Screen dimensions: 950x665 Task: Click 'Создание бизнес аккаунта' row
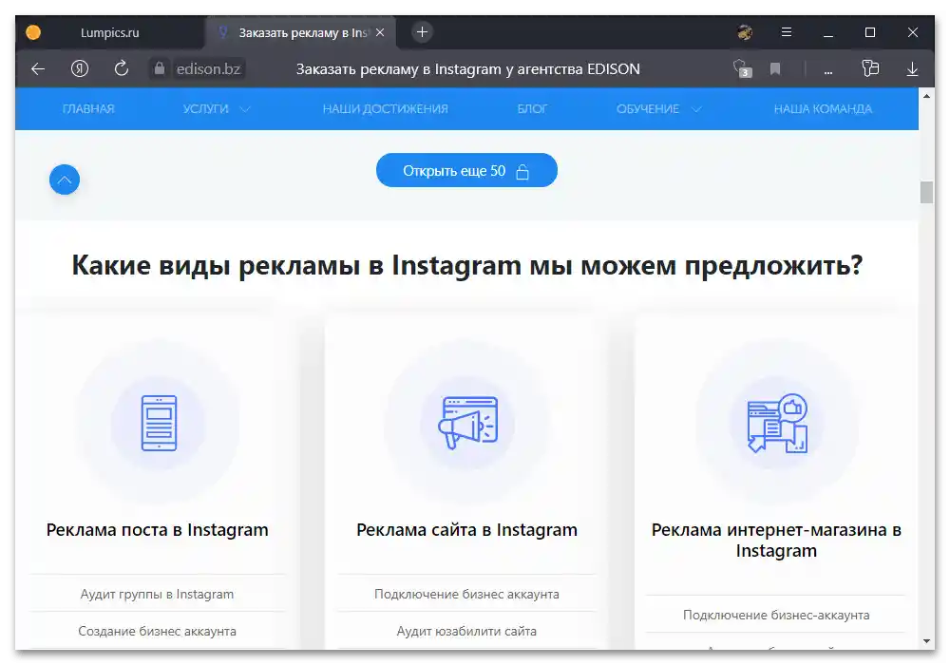[x=157, y=631]
